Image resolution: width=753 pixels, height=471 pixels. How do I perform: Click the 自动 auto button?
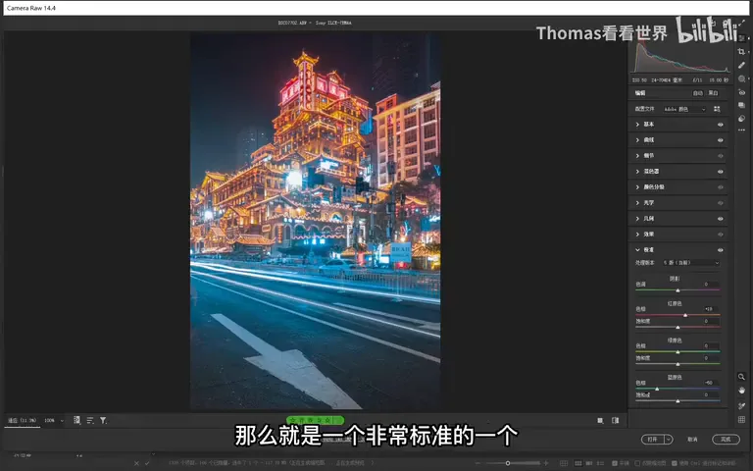tap(697, 93)
